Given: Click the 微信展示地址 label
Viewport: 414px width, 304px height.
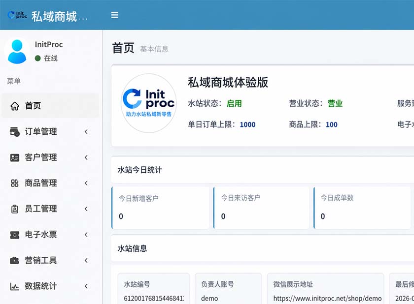Looking at the screenshot, I should [293, 284].
